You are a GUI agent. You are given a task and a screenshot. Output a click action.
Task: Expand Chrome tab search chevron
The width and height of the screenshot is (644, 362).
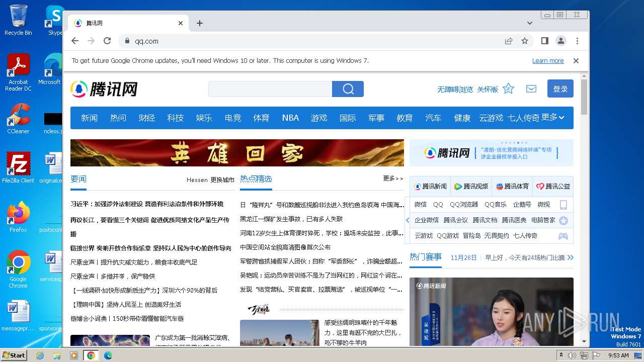[x=530, y=23]
